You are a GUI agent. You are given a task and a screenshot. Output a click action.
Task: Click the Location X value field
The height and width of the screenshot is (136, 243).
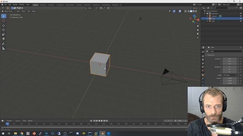pos(230,59)
